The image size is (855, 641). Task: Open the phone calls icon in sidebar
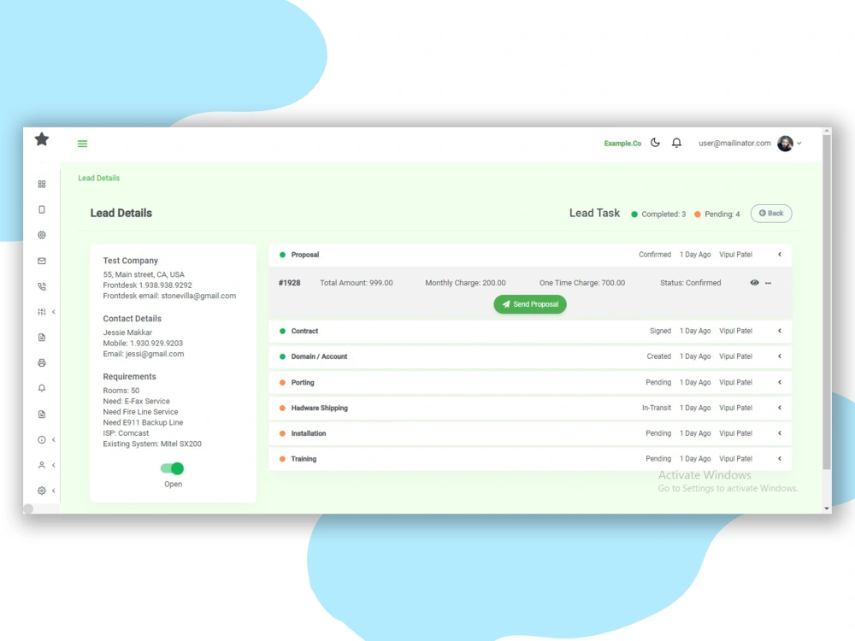pyautogui.click(x=42, y=286)
